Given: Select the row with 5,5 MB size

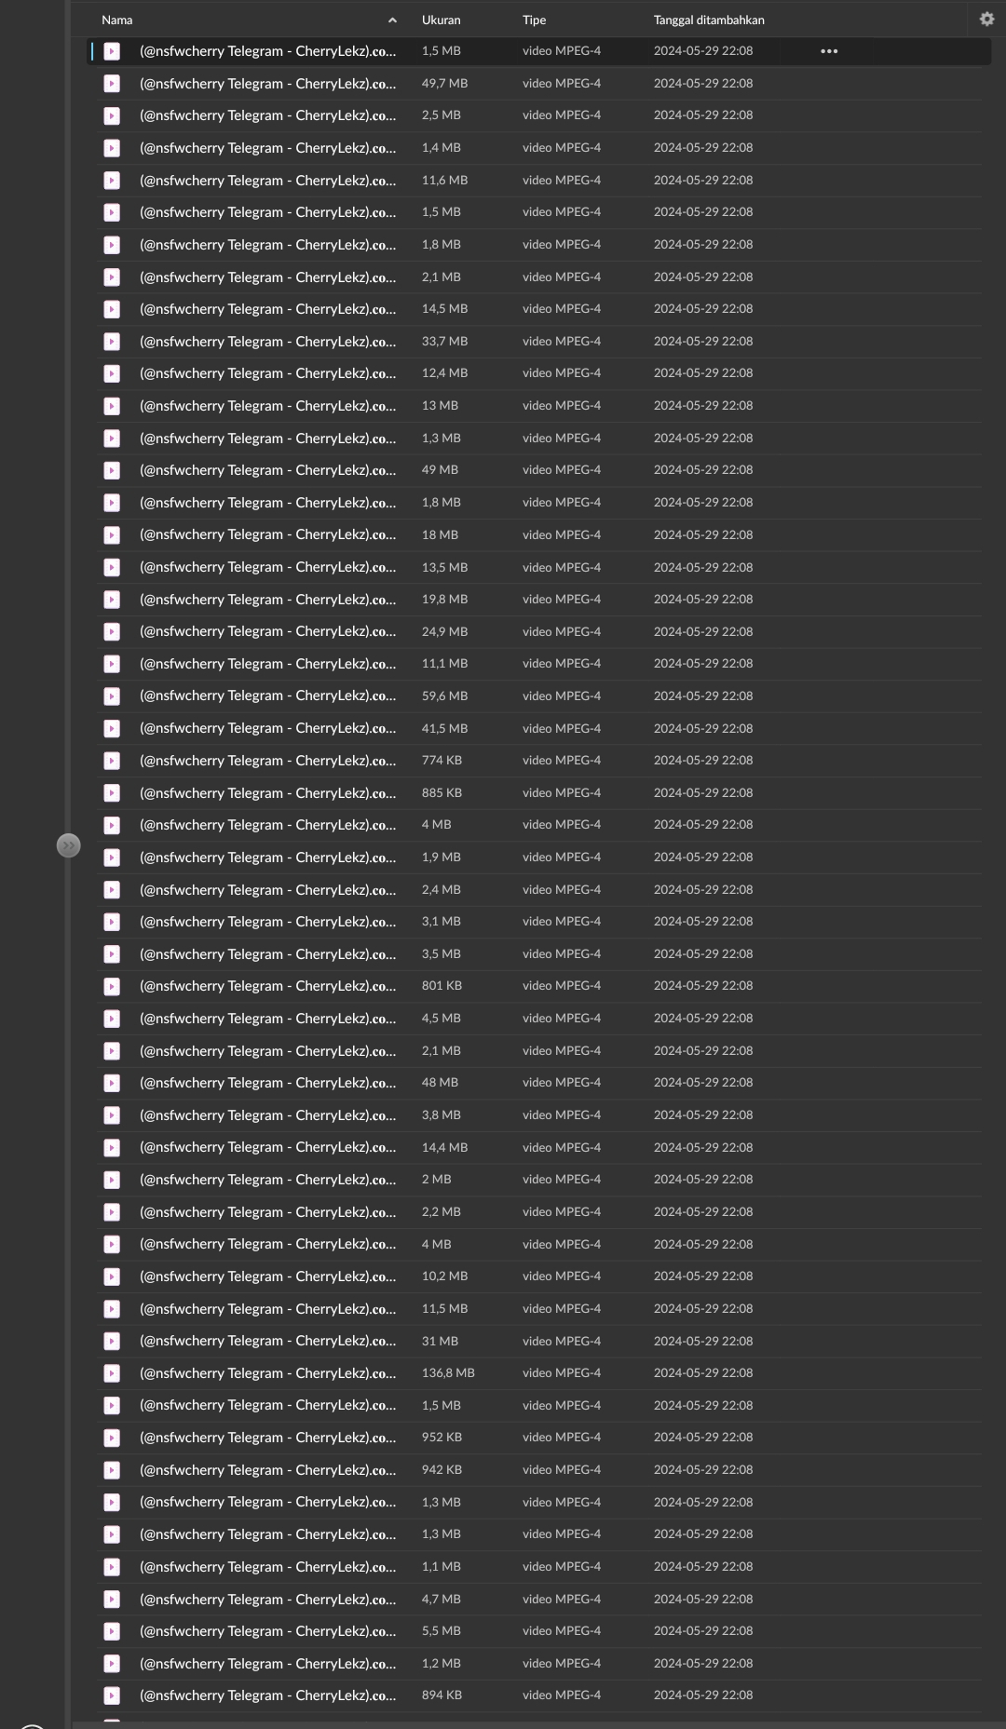Looking at the screenshot, I should point(540,1631).
